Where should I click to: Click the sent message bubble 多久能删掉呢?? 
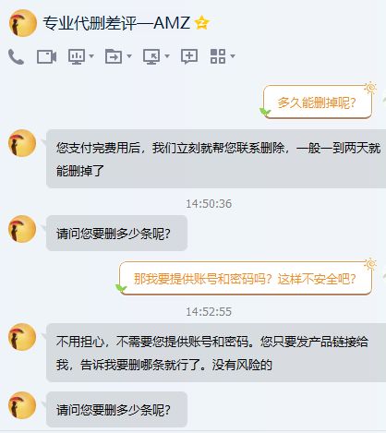(x=317, y=102)
